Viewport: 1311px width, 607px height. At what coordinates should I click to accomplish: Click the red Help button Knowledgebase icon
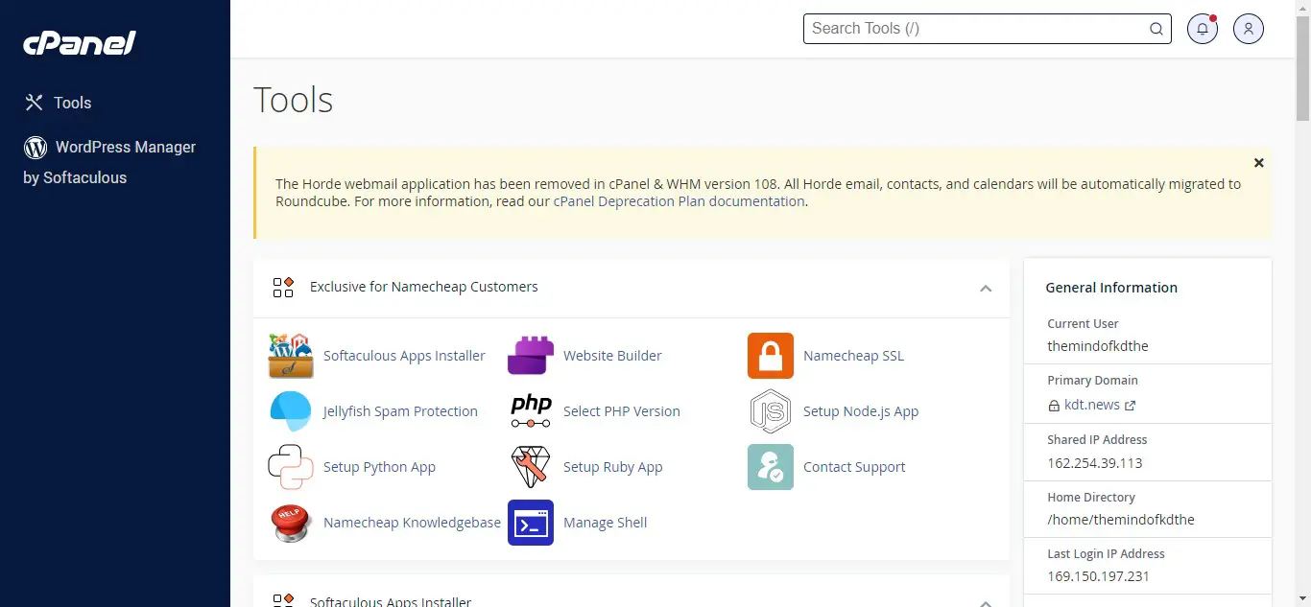pyautogui.click(x=291, y=523)
